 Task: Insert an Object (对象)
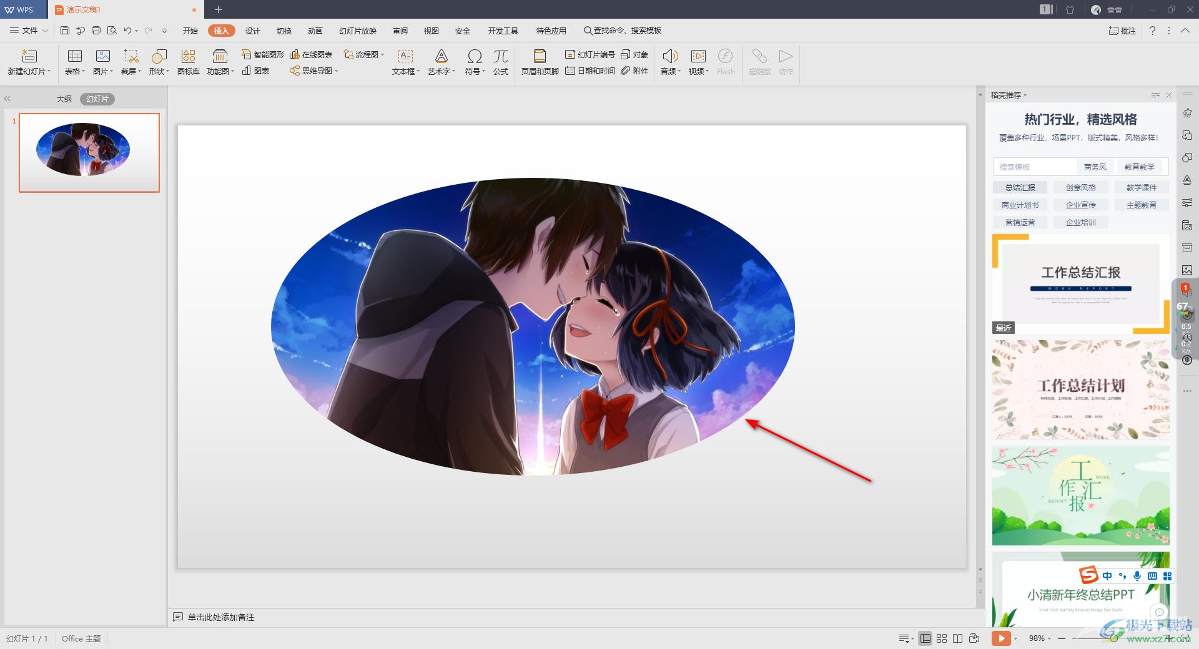[x=634, y=55]
